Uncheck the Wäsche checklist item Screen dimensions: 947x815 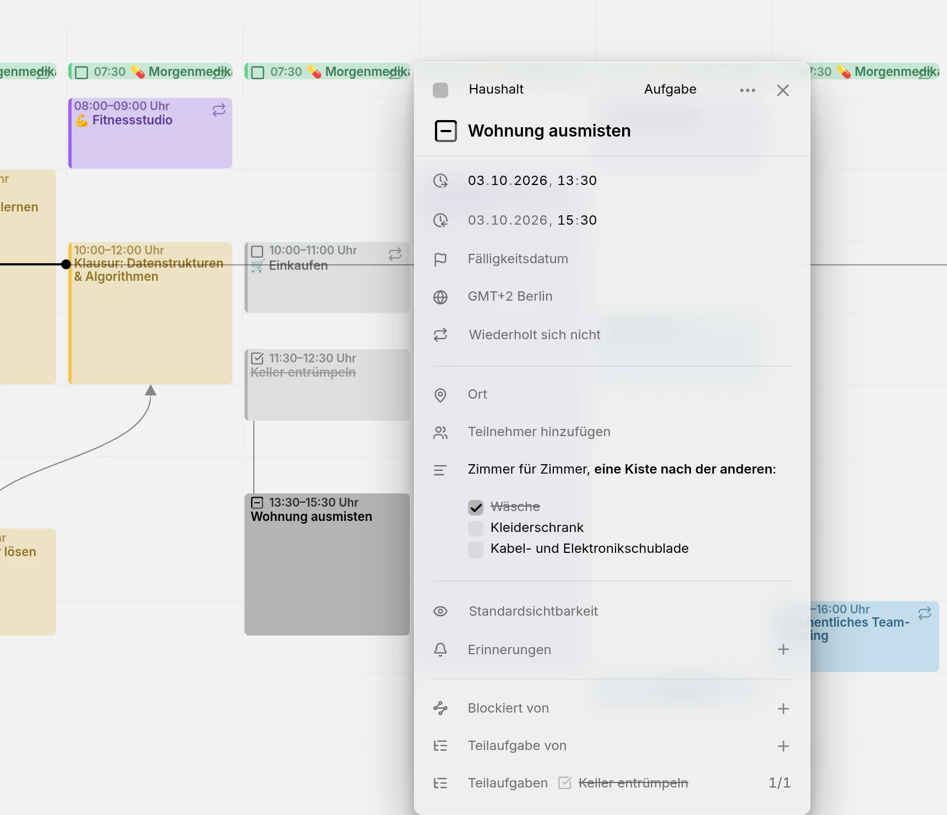click(x=476, y=507)
